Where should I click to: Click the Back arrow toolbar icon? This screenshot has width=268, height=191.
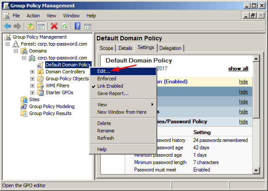(8, 26)
